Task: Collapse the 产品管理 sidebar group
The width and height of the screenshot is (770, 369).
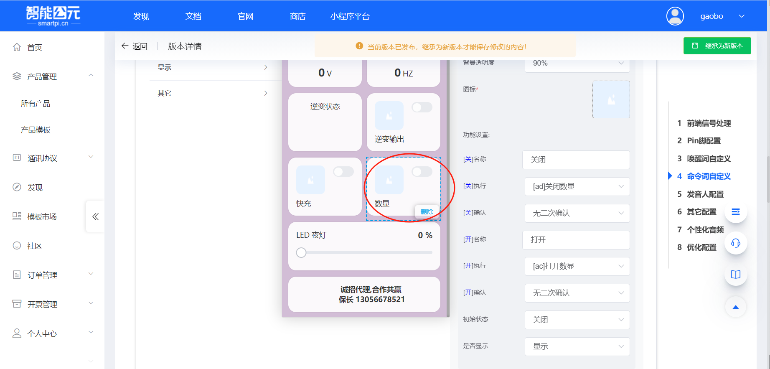Action: click(x=91, y=75)
